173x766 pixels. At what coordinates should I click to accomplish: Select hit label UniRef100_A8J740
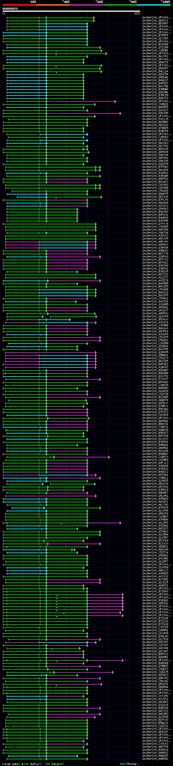pos(155,146)
